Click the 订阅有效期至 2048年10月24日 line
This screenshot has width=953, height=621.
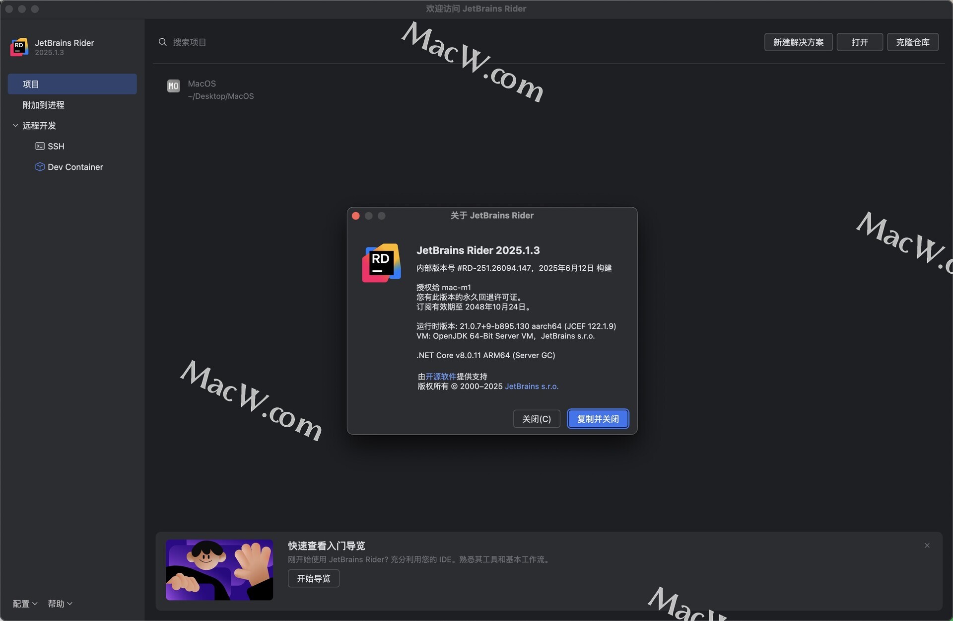[x=474, y=307]
